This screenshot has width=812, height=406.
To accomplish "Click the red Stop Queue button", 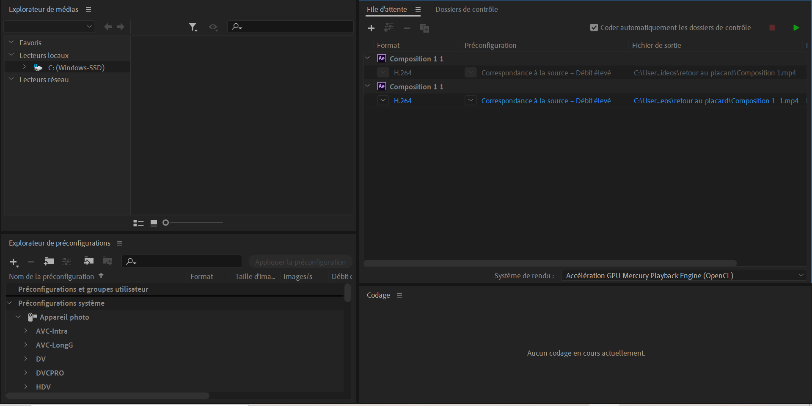I will tap(772, 28).
